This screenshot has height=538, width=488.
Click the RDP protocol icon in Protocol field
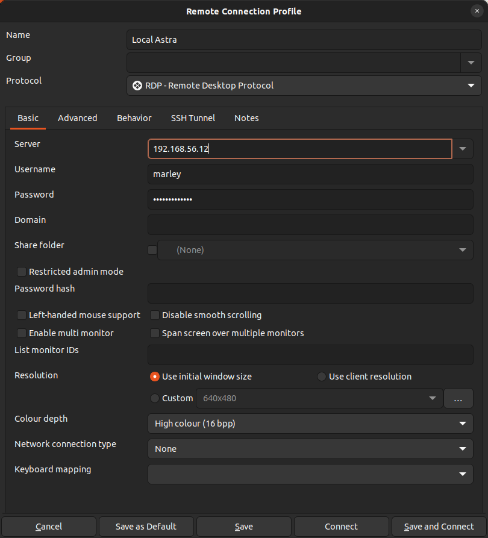(137, 86)
